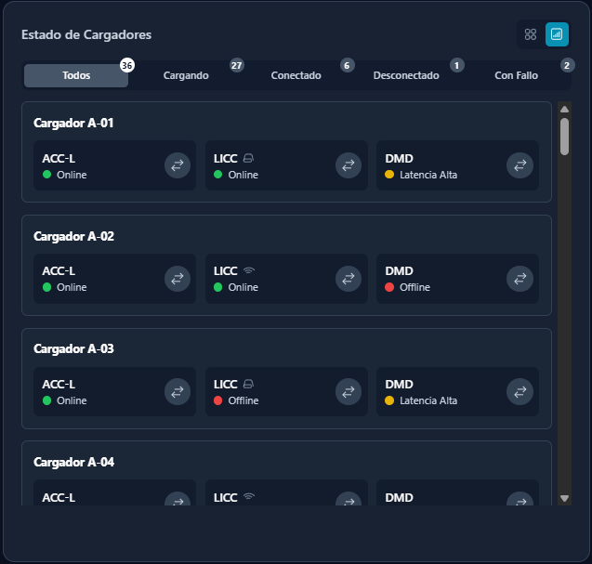Click the scrollbar up arrow
The height and width of the screenshot is (564, 592).
[564, 110]
